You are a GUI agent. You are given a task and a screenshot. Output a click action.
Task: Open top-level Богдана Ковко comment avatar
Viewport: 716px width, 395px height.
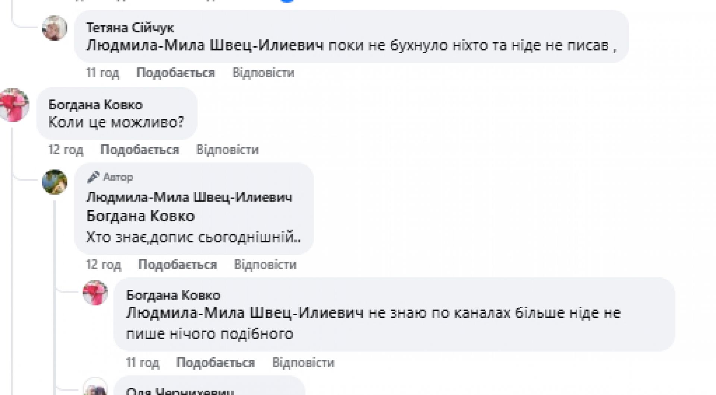tap(14, 105)
